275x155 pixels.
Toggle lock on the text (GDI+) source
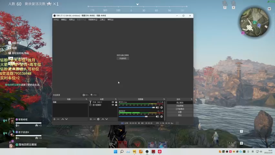point(116,102)
